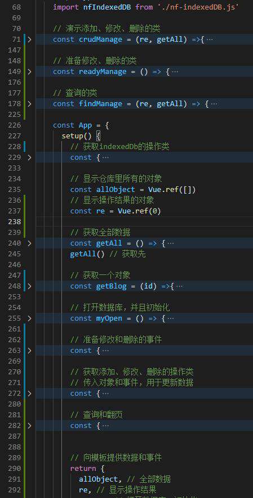Click line number 68 in gutter
Image resolution: width=253 pixels, height=498 pixels.
[16, 7]
